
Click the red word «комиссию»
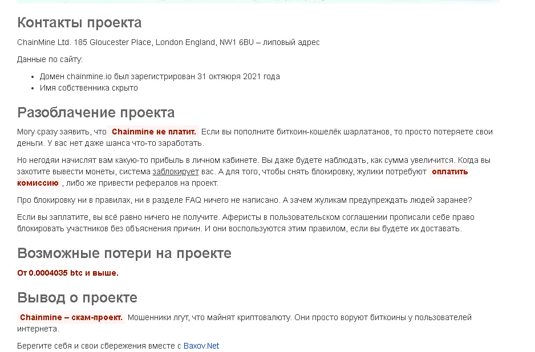(x=38, y=183)
